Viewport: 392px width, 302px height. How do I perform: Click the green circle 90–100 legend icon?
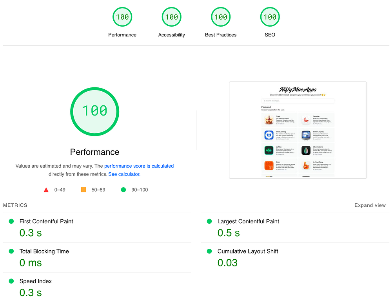(x=123, y=190)
